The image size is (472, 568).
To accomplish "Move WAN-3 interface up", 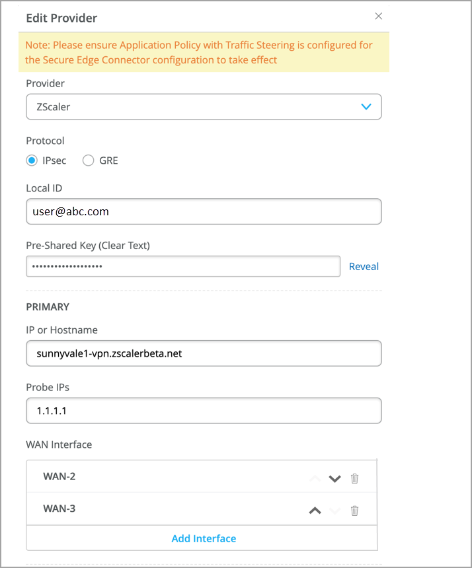I will point(315,510).
